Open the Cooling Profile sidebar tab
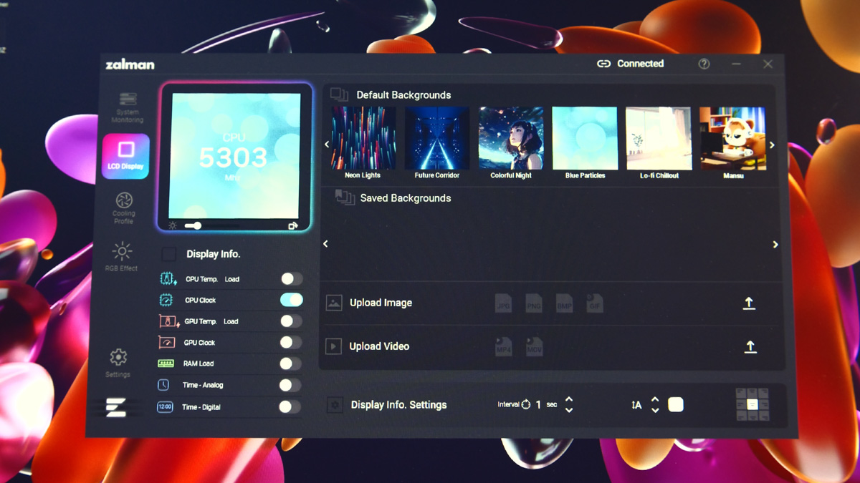 tap(124, 208)
